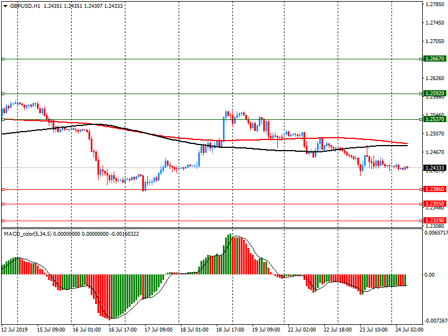This screenshot has height=336, width=448.
Task: Click the 12 Jul 2019 date label
Action: (x=15, y=329)
